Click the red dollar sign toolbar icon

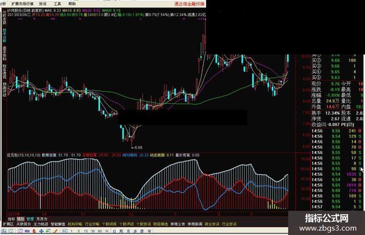pyautogui.click(x=34, y=231)
